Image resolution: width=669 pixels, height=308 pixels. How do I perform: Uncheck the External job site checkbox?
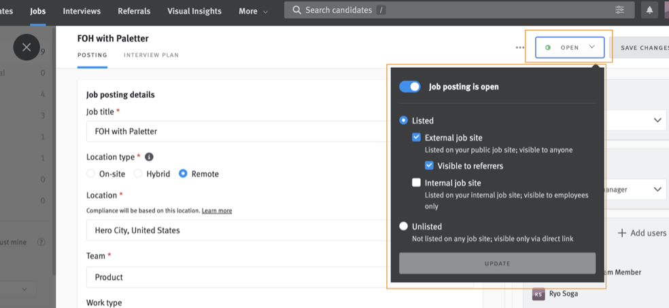[x=416, y=137]
